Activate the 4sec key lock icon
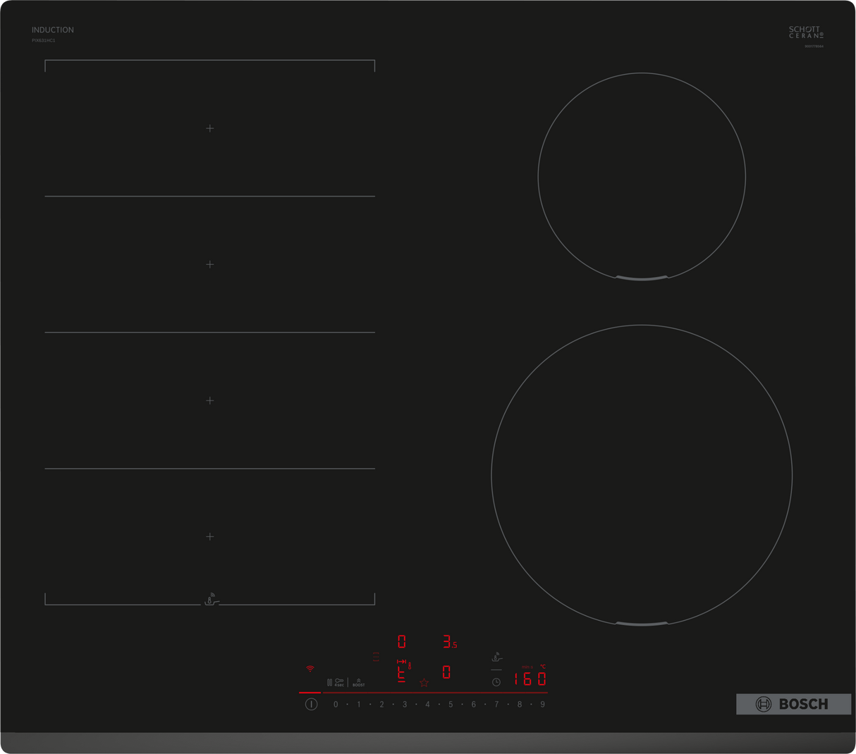Screen dimensions: 856x754 (x=338, y=682)
